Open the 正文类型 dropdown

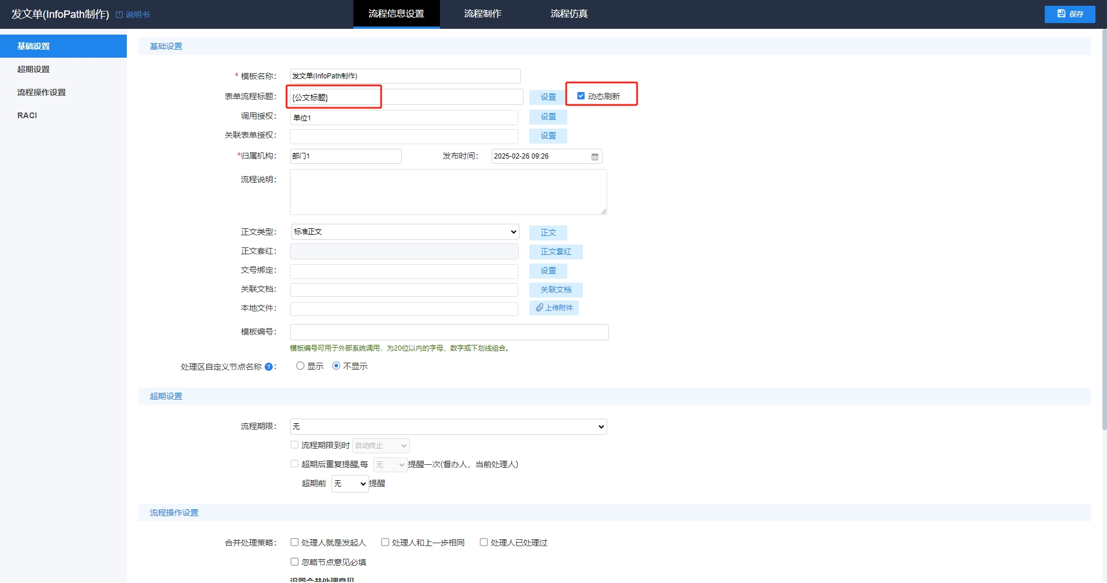tap(404, 232)
